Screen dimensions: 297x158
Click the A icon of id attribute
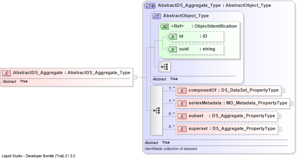click(x=173, y=36)
